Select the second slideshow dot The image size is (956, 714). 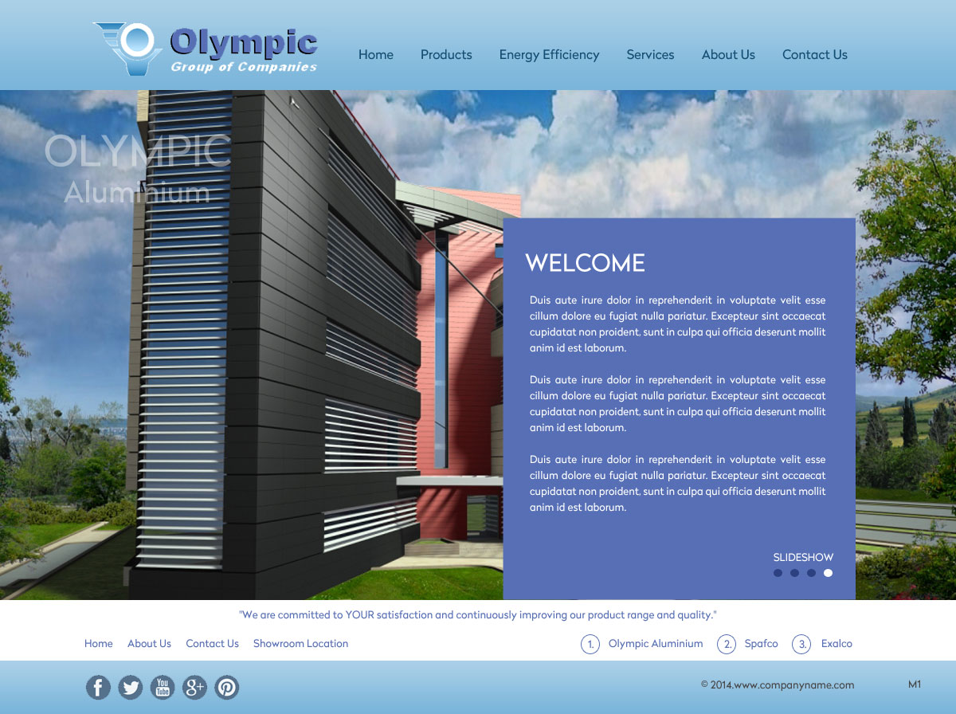tap(795, 573)
